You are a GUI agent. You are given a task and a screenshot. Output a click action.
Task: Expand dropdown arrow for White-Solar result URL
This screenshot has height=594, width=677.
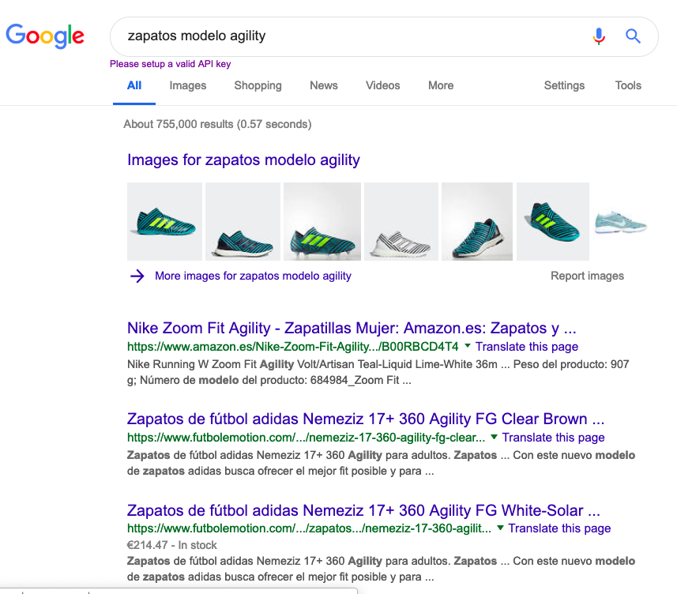tap(500, 528)
